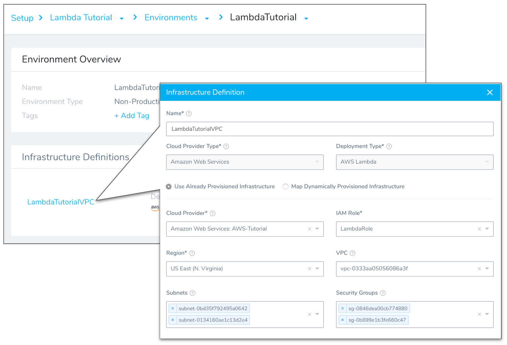Clear the US East region selection
Viewport: 507px width, 345px height.
click(x=309, y=269)
